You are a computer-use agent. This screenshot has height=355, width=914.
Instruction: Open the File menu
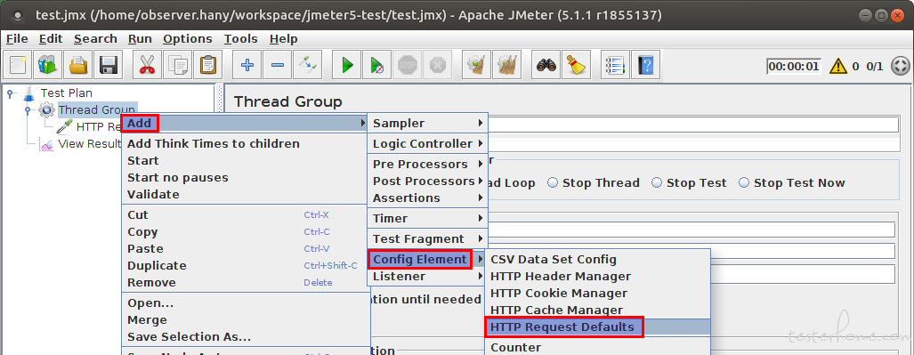(17, 39)
